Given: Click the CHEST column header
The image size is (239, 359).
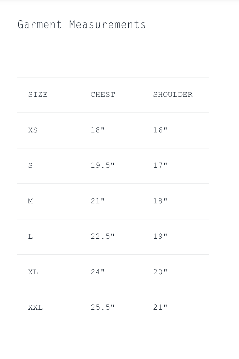Looking at the screenshot, I should [x=103, y=94].
